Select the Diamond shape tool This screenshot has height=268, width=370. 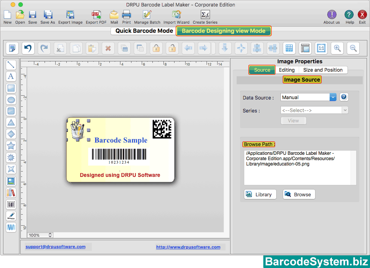pos(11,134)
